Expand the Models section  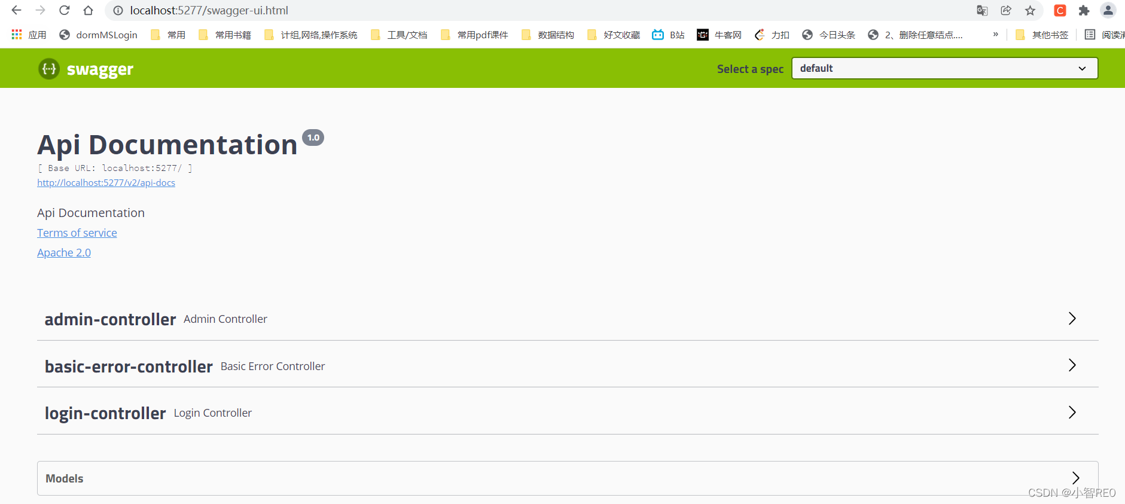(x=568, y=478)
